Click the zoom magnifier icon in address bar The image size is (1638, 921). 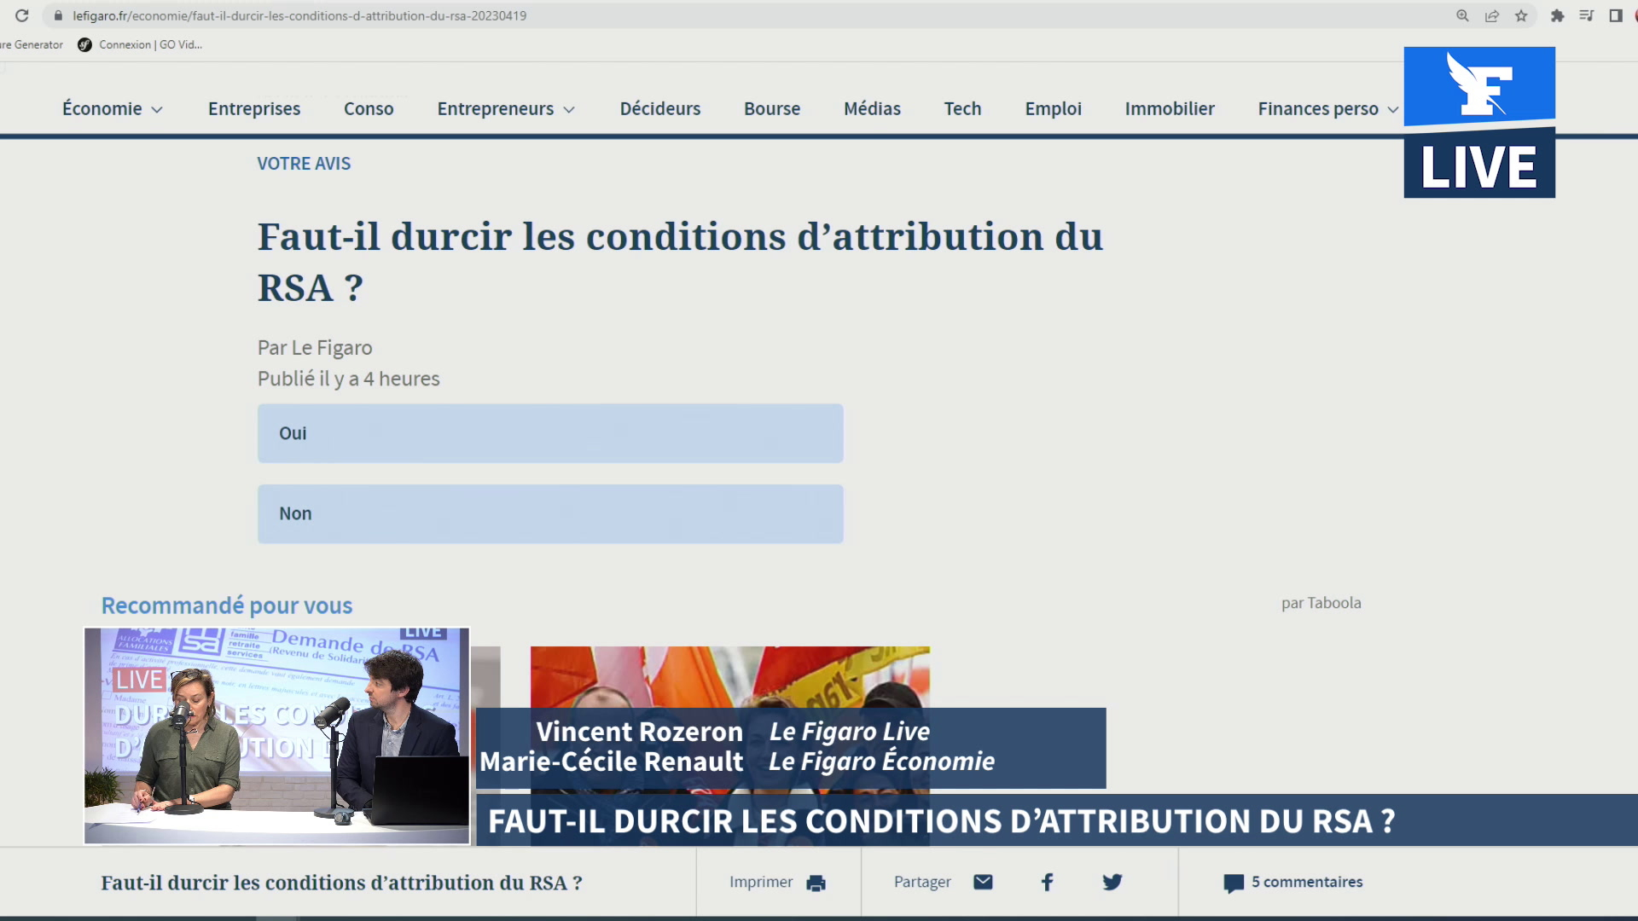1462,15
